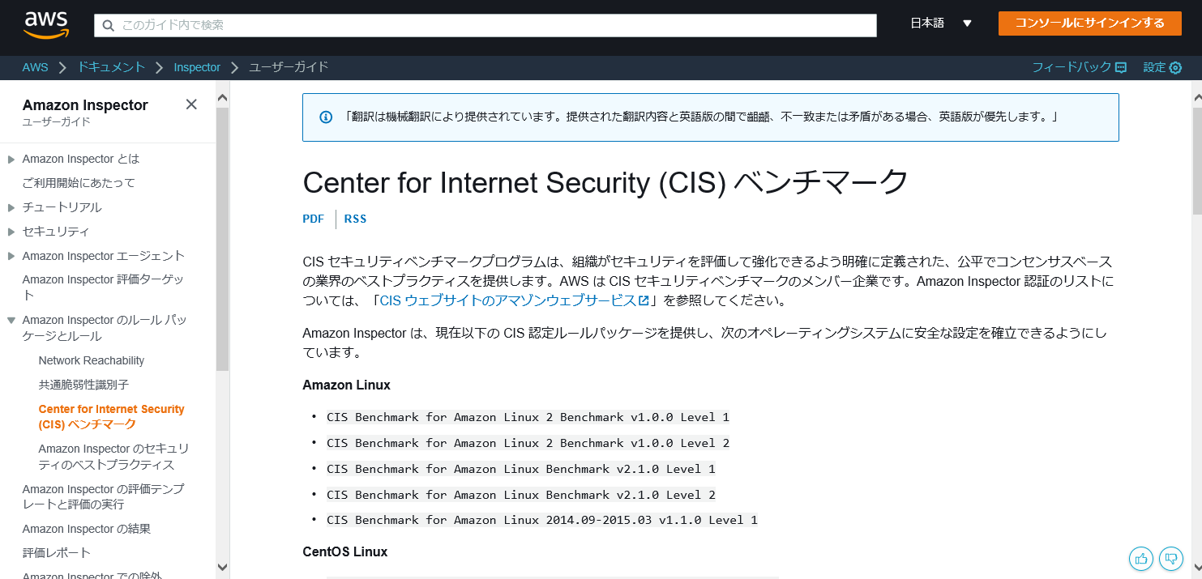Close the Amazon Inspector sidebar panel
The width and height of the screenshot is (1202, 579).
191,104
